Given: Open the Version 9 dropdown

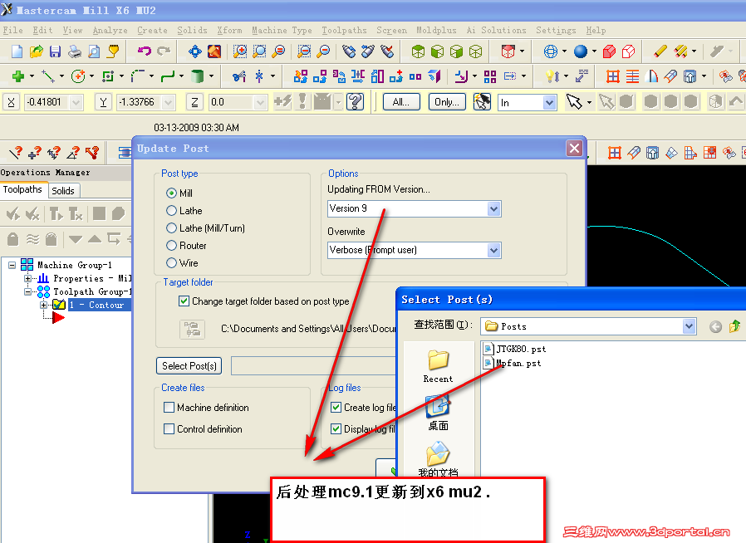Looking at the screenshot, I should pyautogui.click(x=493, y=208).
